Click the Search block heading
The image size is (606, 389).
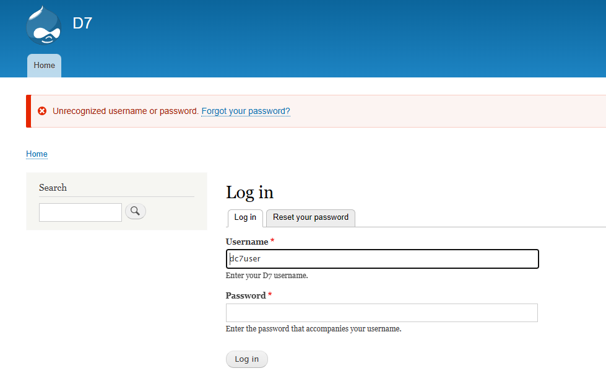pos(53,187)
